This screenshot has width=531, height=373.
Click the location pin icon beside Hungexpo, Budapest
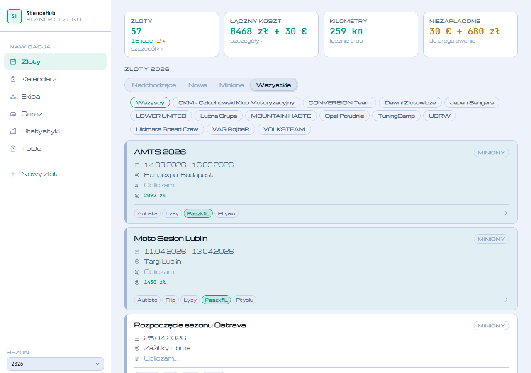click(137, 175)
